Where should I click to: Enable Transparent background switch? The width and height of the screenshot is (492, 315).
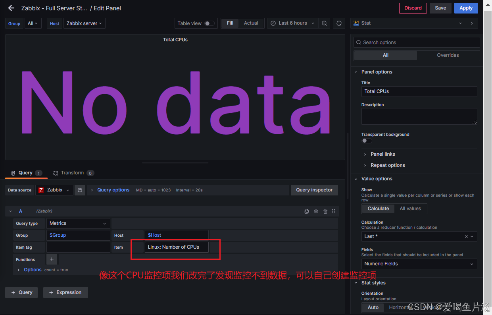(367, 141)
